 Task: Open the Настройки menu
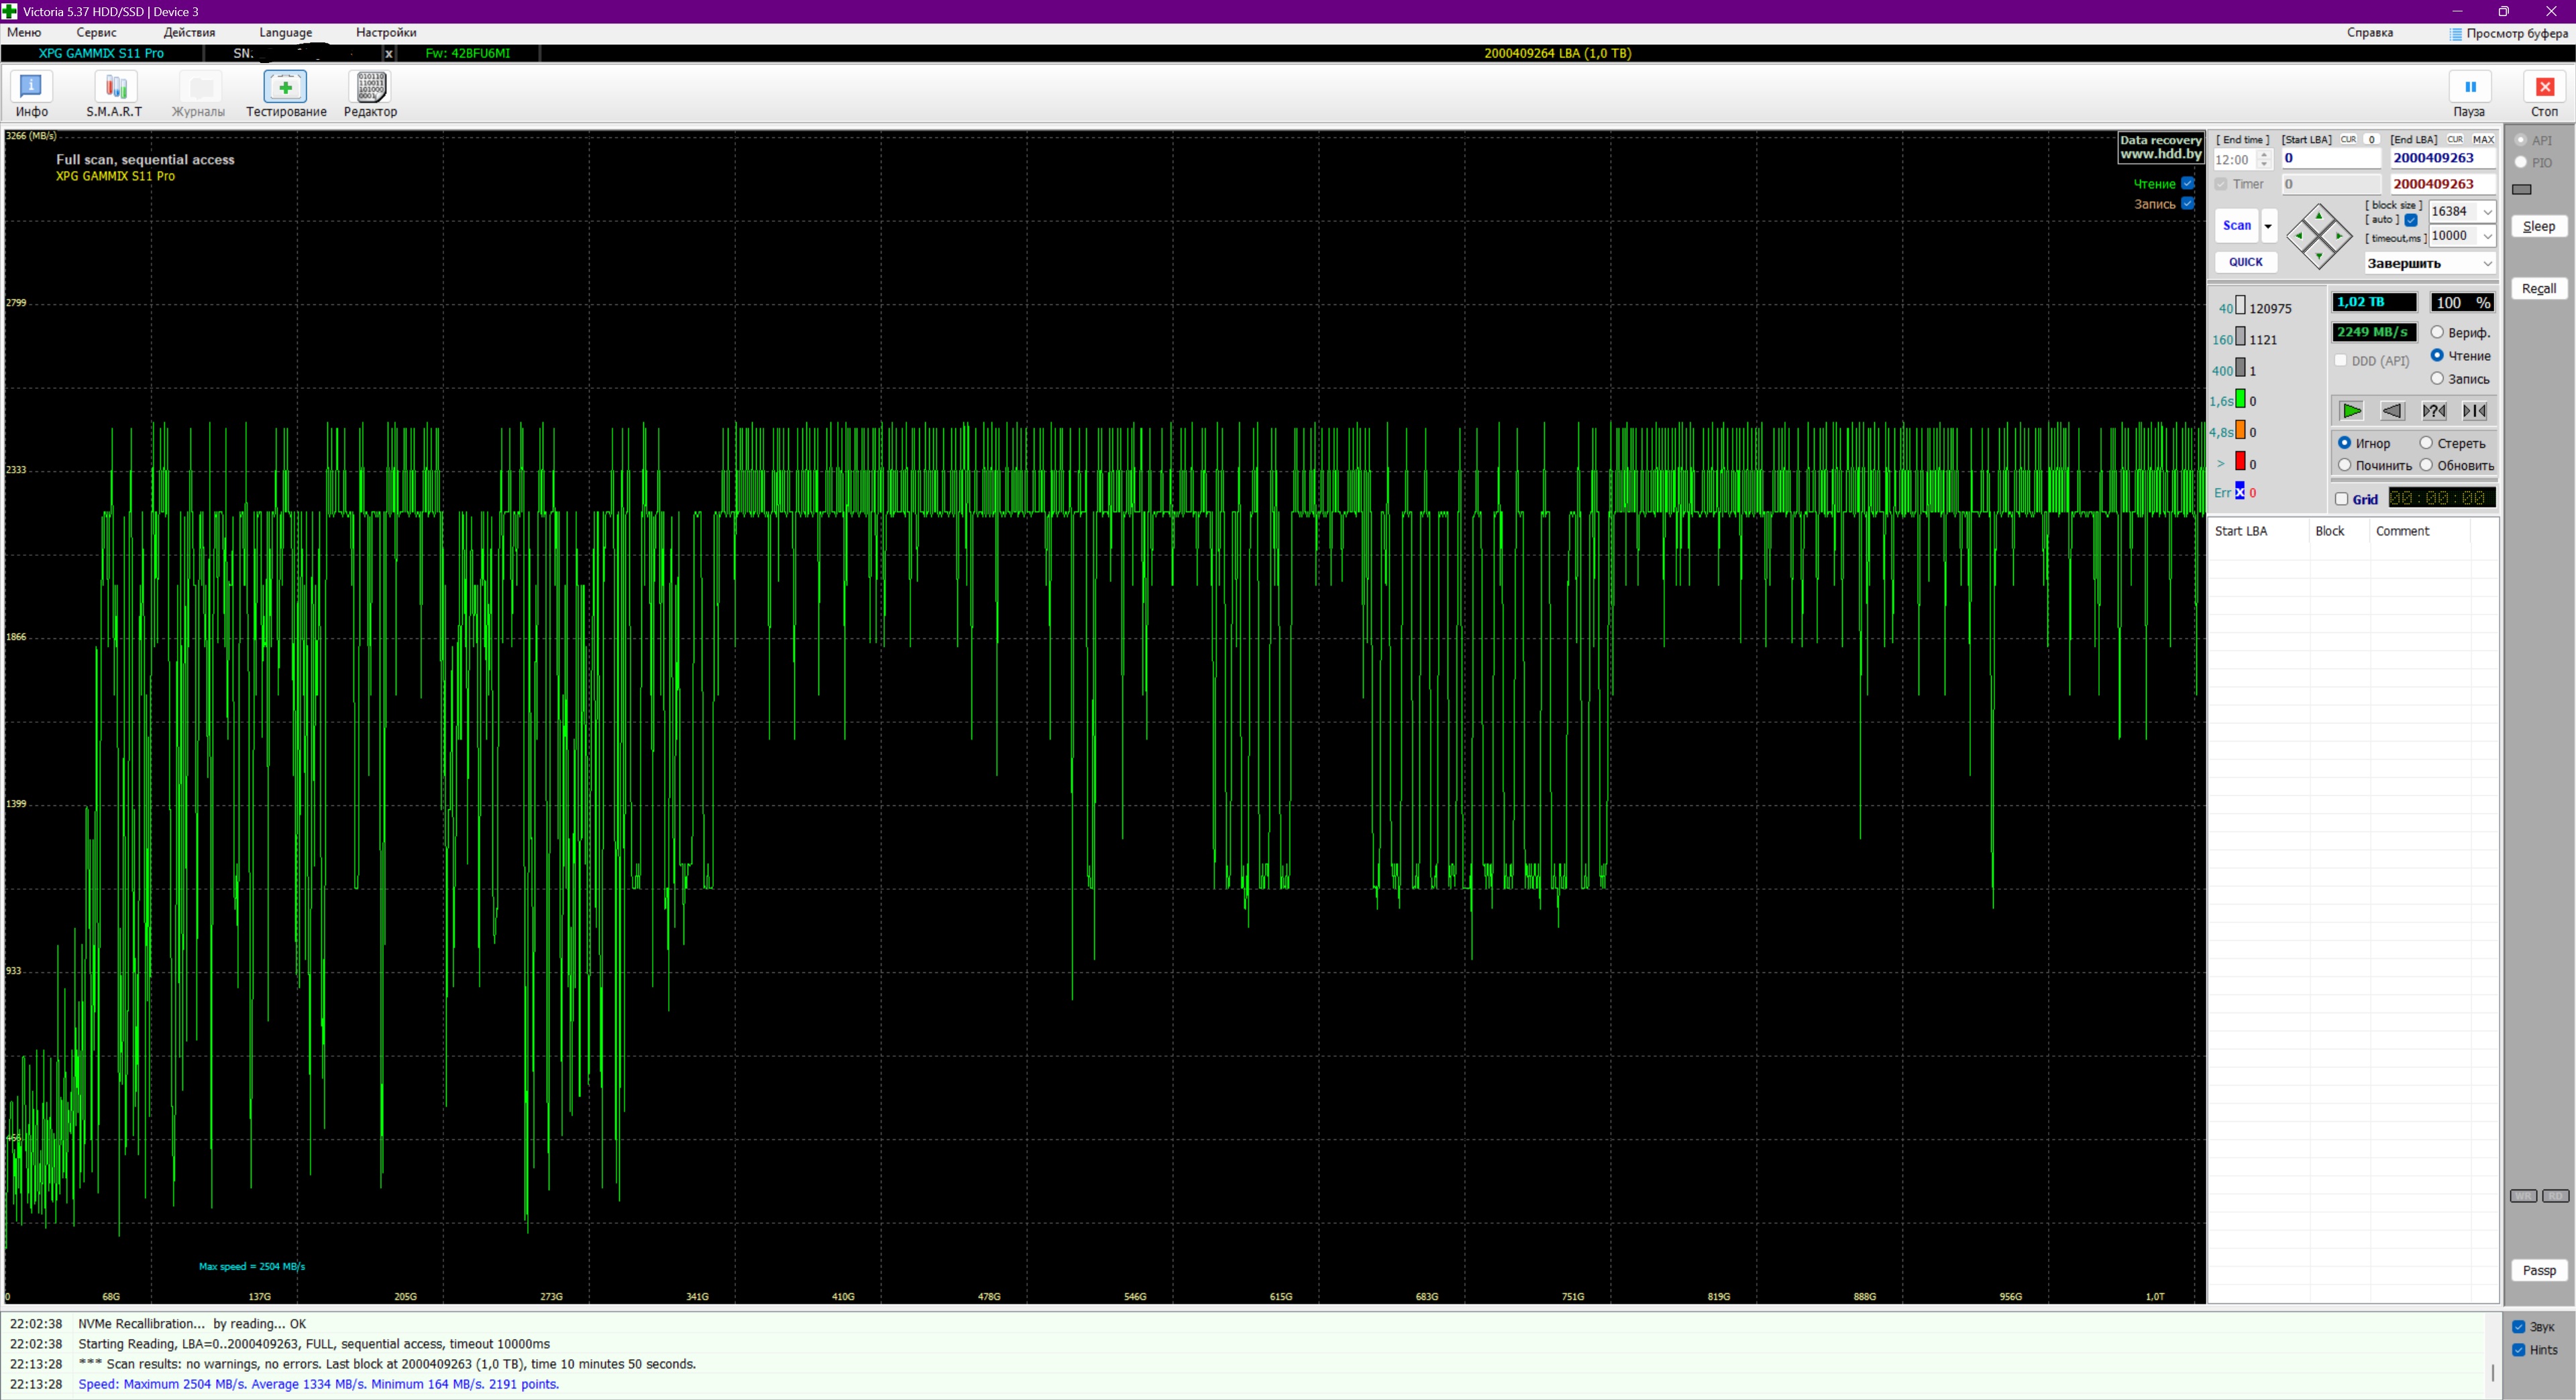pos(386,32)
